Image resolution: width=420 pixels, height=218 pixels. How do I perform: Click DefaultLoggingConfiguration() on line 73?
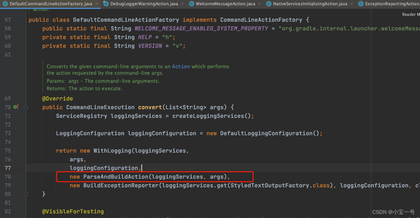click(x=270, y=133)
